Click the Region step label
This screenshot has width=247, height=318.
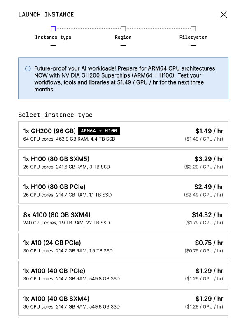(x=123, y=37)
